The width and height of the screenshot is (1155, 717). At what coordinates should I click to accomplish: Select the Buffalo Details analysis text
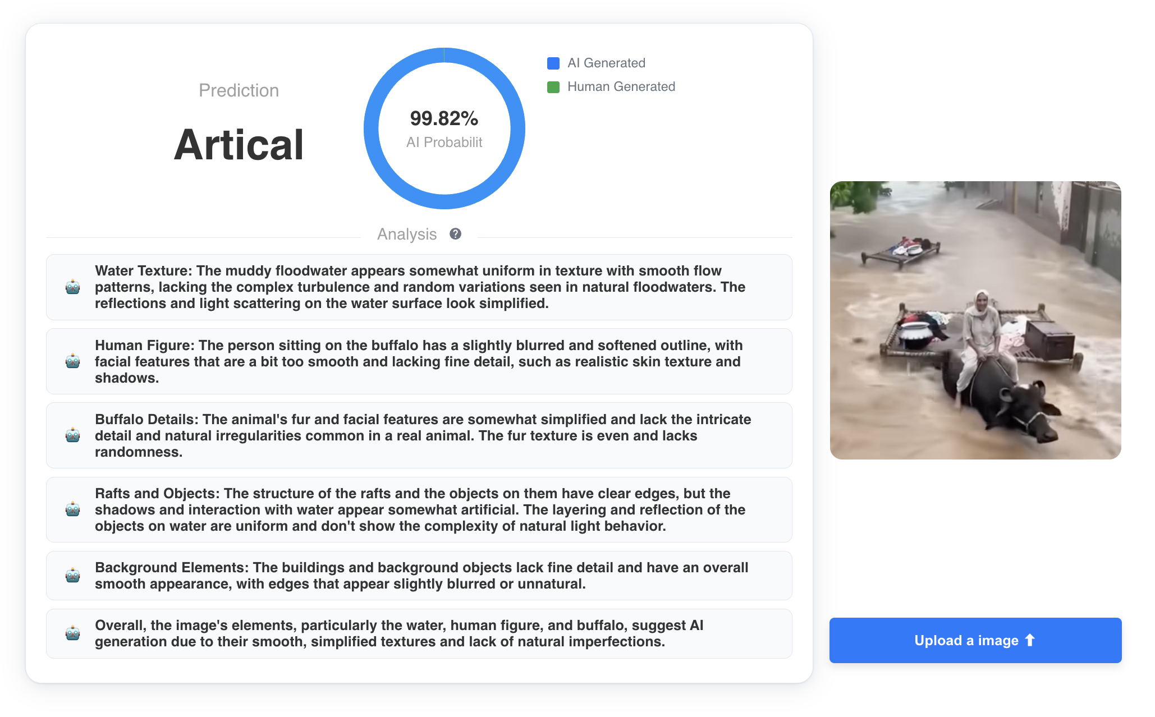coord(423,435)
